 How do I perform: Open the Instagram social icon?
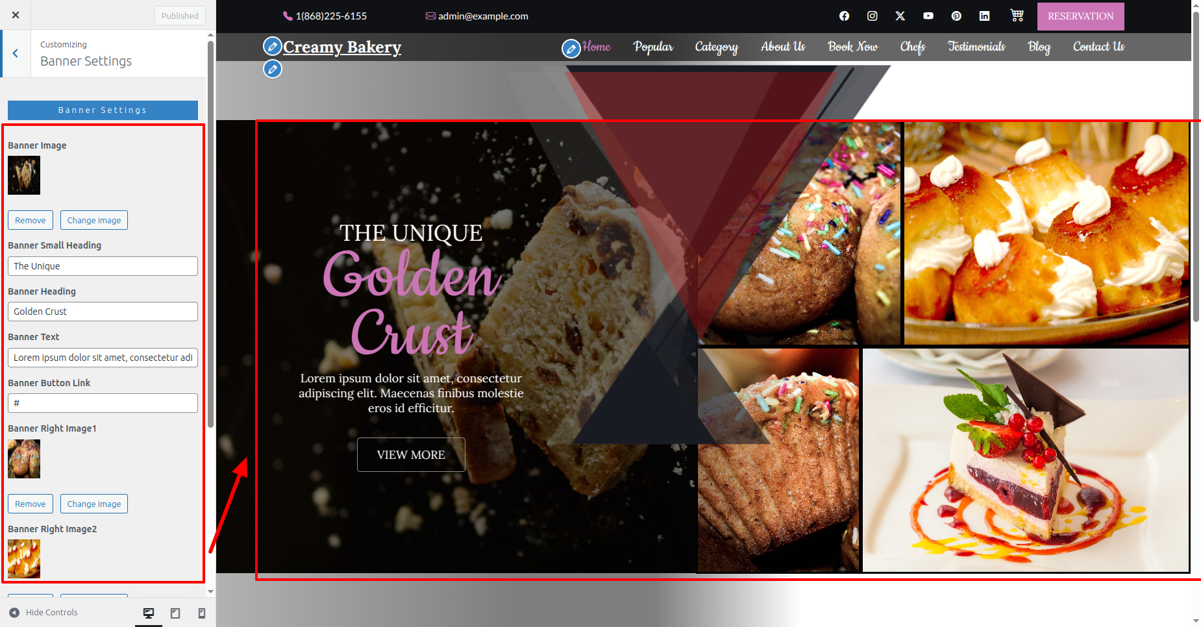tap(872, 16)
